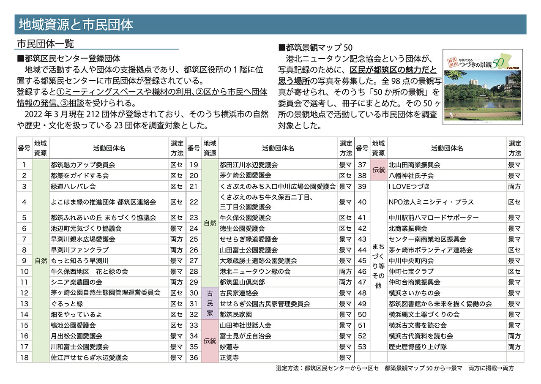
Task: Click 佐江戸せせらぎ水辺愛護会
Action: [89, 357]
